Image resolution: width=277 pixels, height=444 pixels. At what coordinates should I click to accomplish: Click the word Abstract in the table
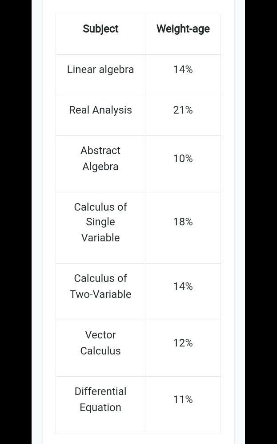coord(100,151)
